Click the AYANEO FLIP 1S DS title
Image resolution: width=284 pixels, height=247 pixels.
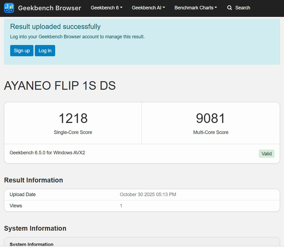tap(60, 86)
